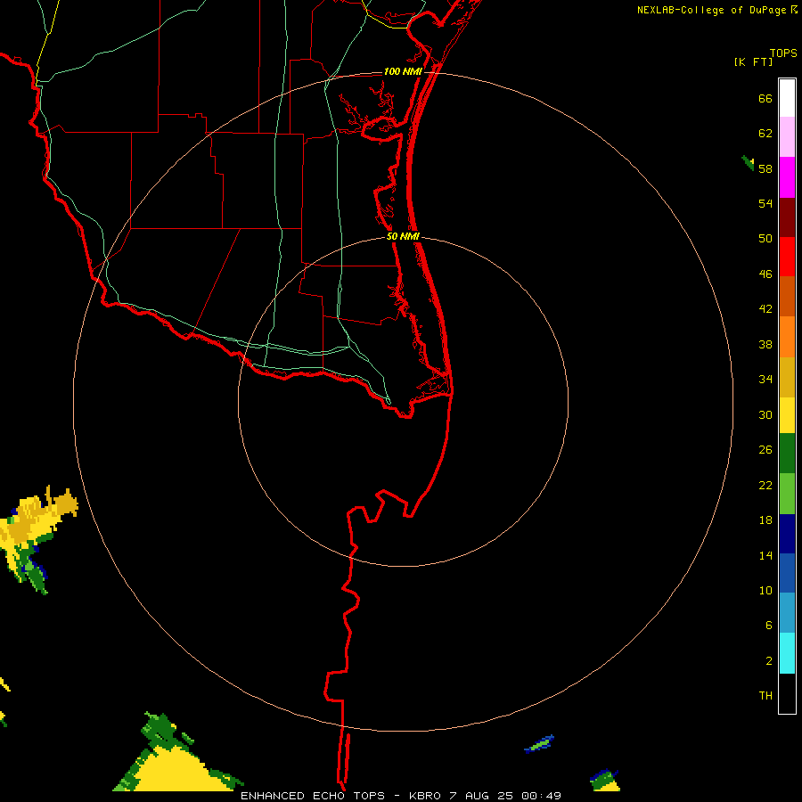Select the light green legend segment

[x=787, y=494]
